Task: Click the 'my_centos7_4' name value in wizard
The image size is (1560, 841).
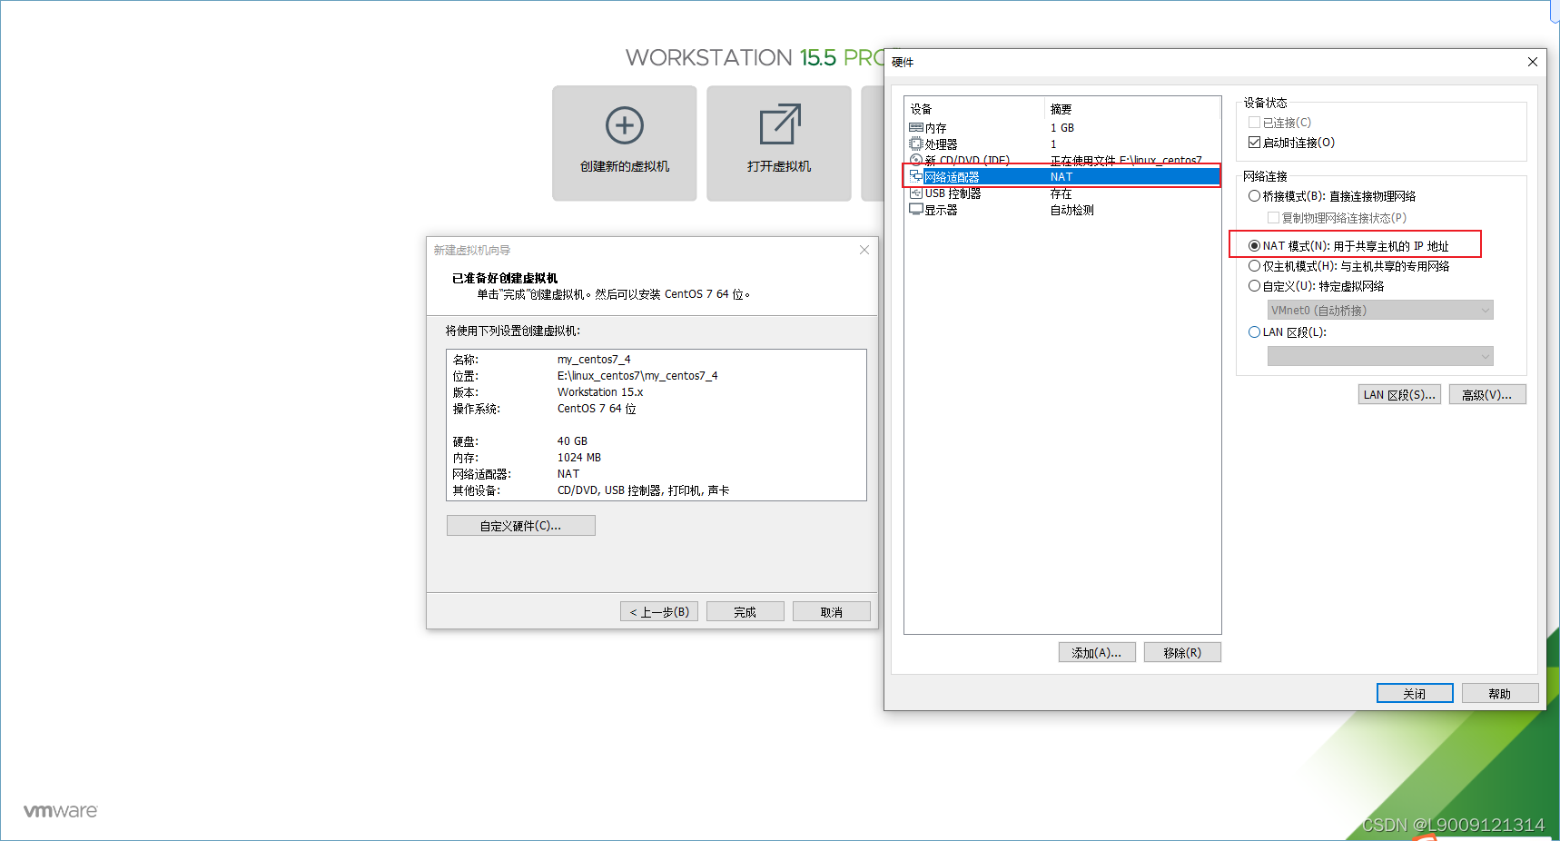Action: pyautogui.click(x=594, y=360)
